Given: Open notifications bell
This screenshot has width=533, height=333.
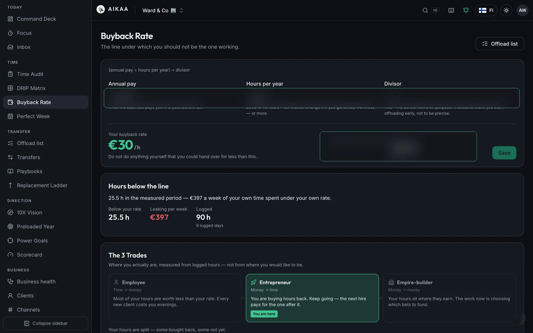Looking at the screenshot, I should click(x=466, y=10).
